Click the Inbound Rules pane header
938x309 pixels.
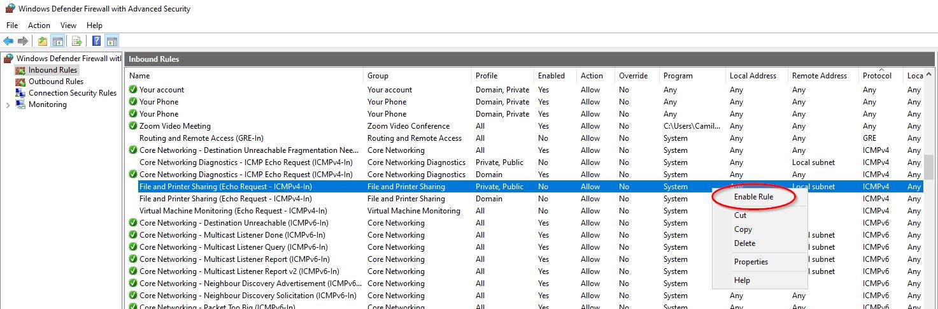pyautogui.click(x=529, y=59)
